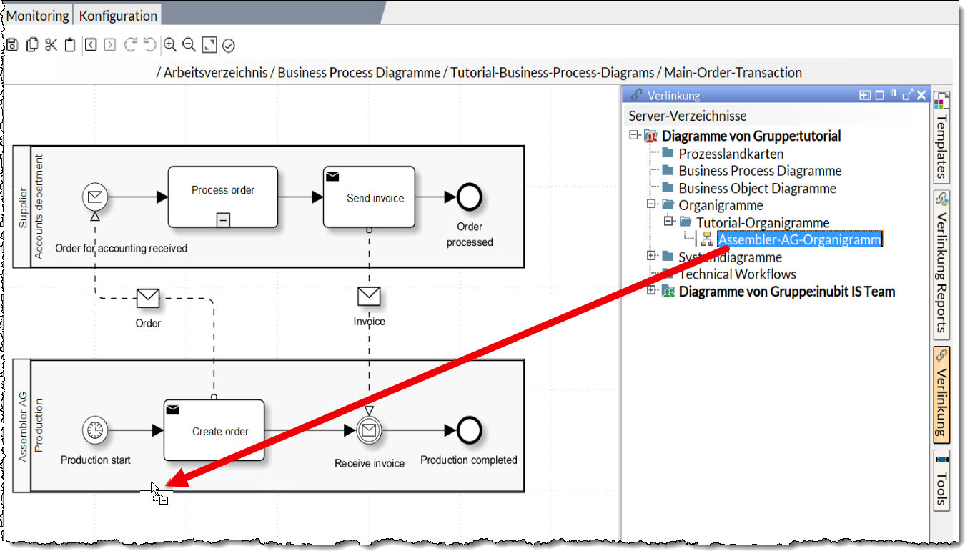Expand the Diagramme von Gruppe:inubit IS Team node

(650, 291)
